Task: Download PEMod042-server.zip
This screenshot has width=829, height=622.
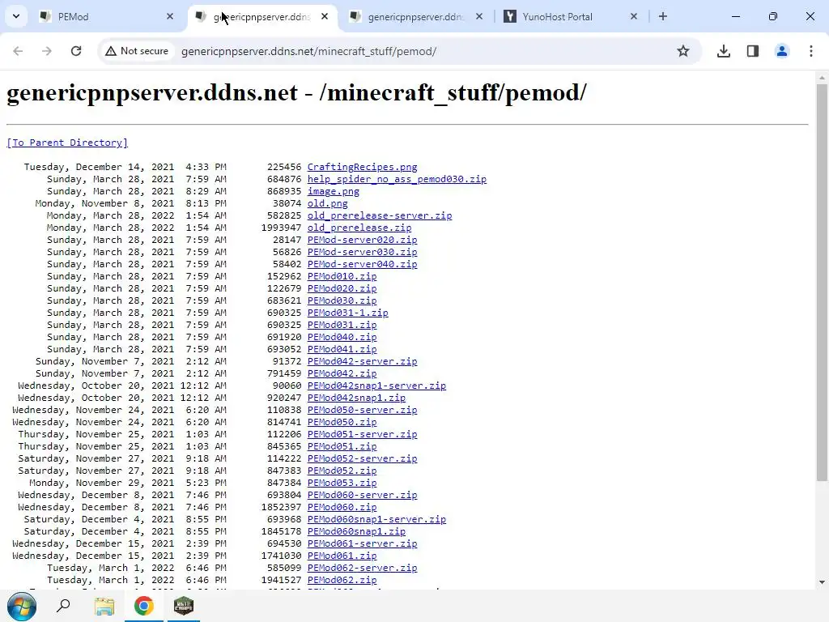Action: [x=362, y=361]
